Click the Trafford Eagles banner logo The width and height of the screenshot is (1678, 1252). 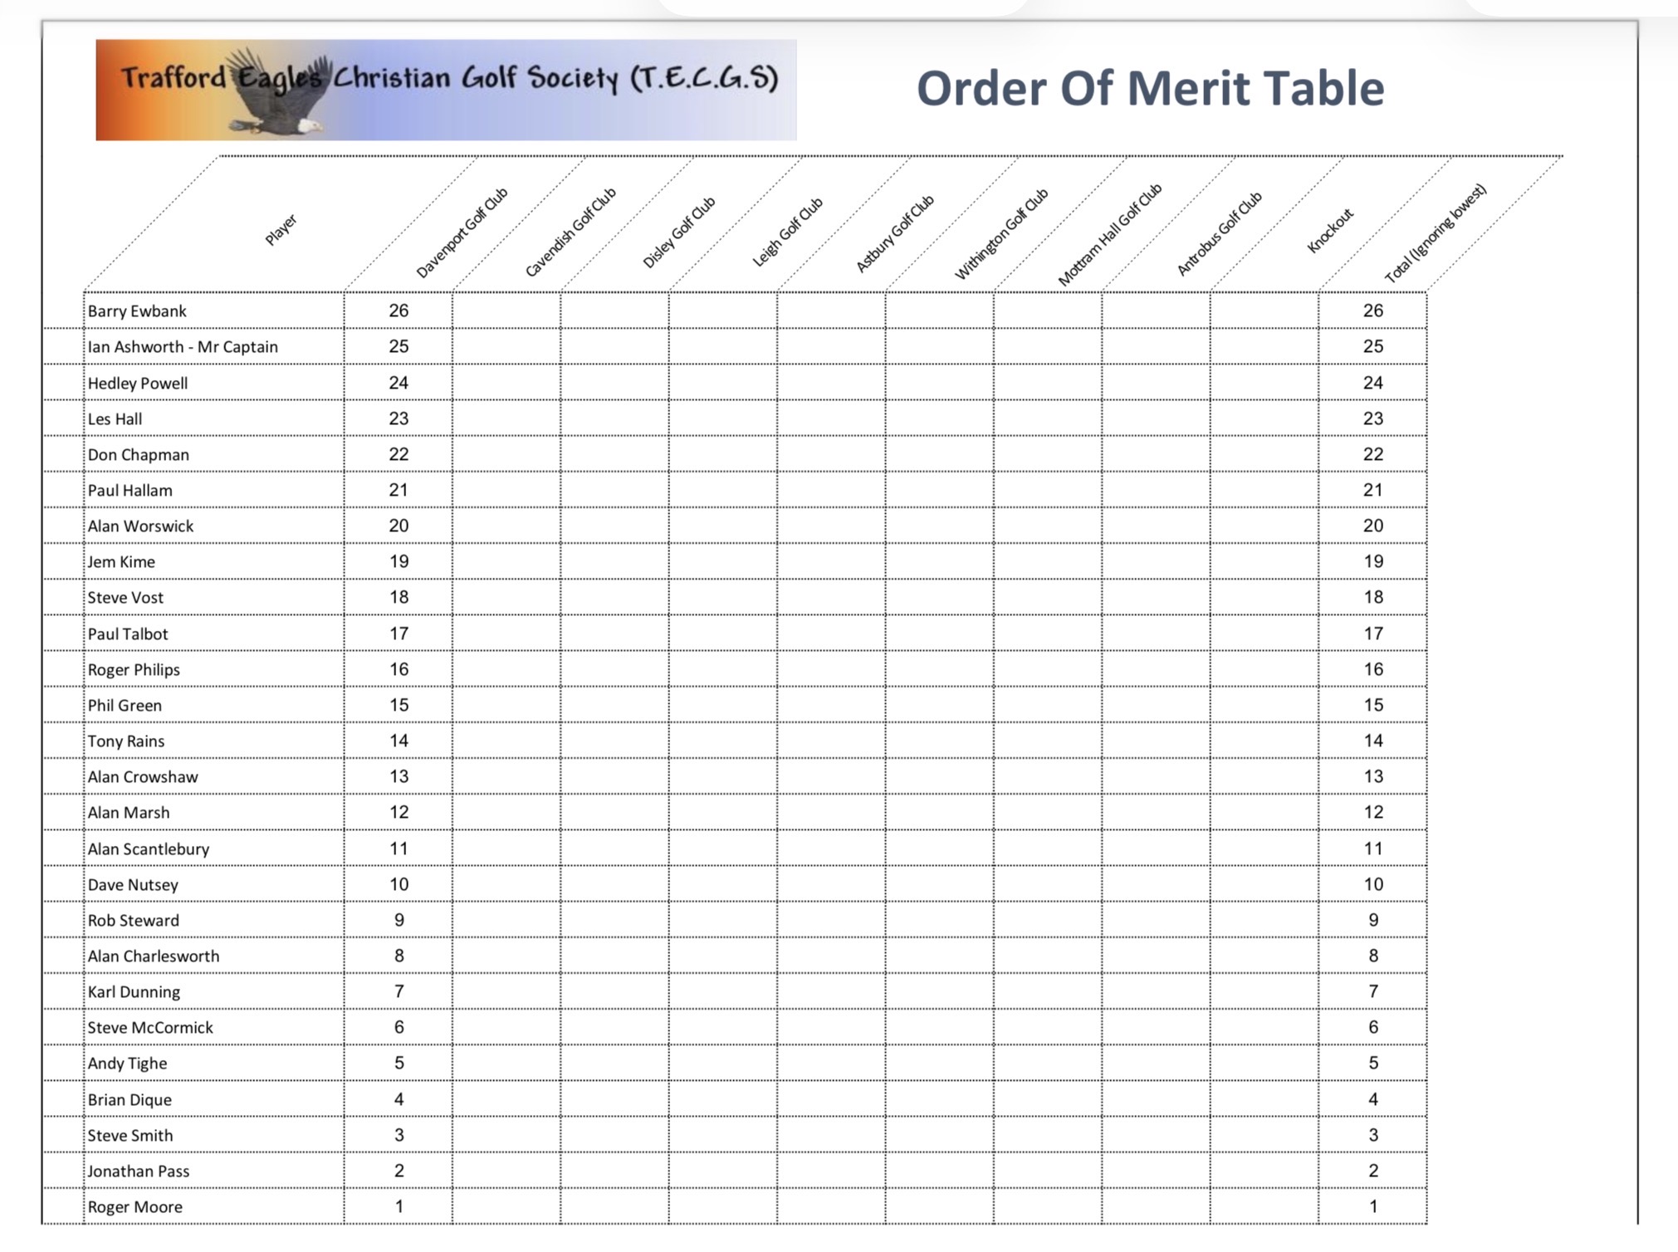click(446, 90)
